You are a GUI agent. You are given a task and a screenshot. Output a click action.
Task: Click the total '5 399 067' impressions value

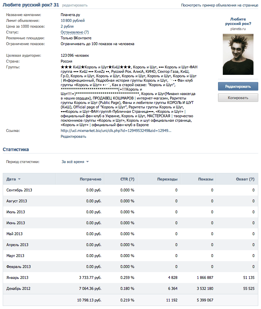click(x=205, y=300)
